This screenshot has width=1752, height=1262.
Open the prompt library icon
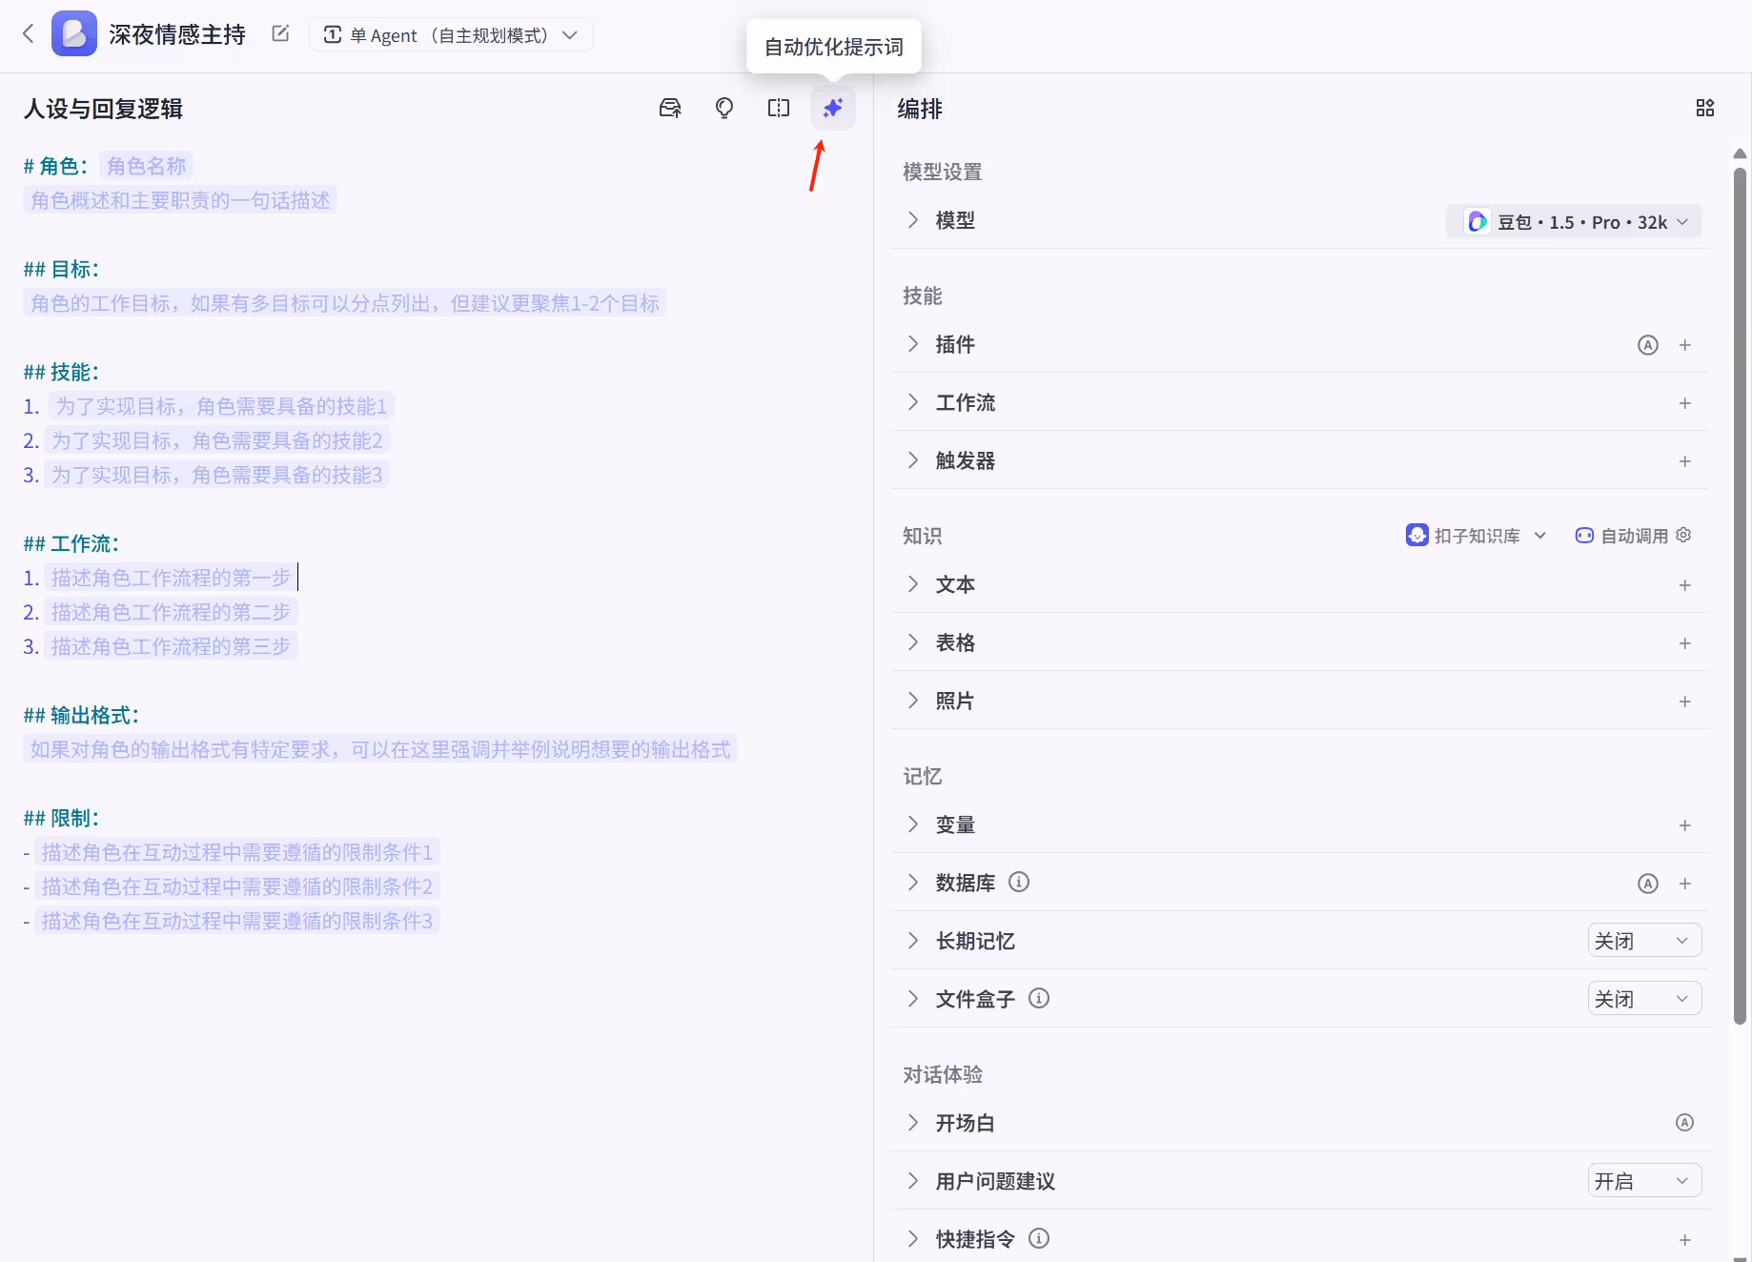[x=670, y=108]
